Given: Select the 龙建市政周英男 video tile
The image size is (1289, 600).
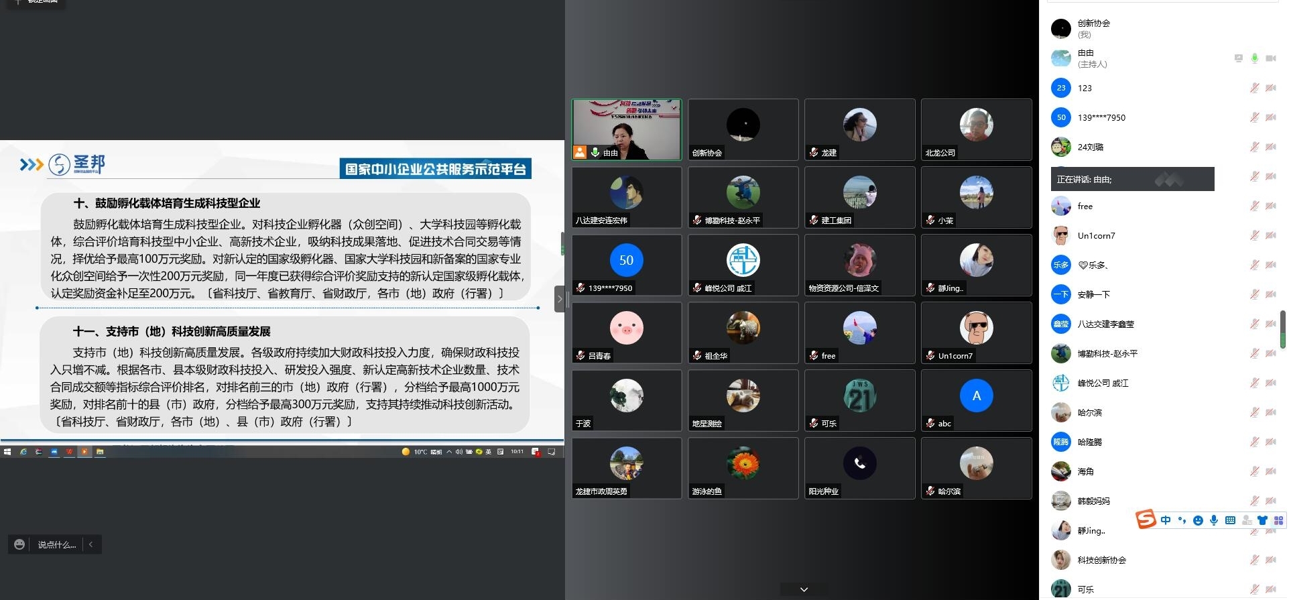Looking at the screenshot, I should point(627,468).
